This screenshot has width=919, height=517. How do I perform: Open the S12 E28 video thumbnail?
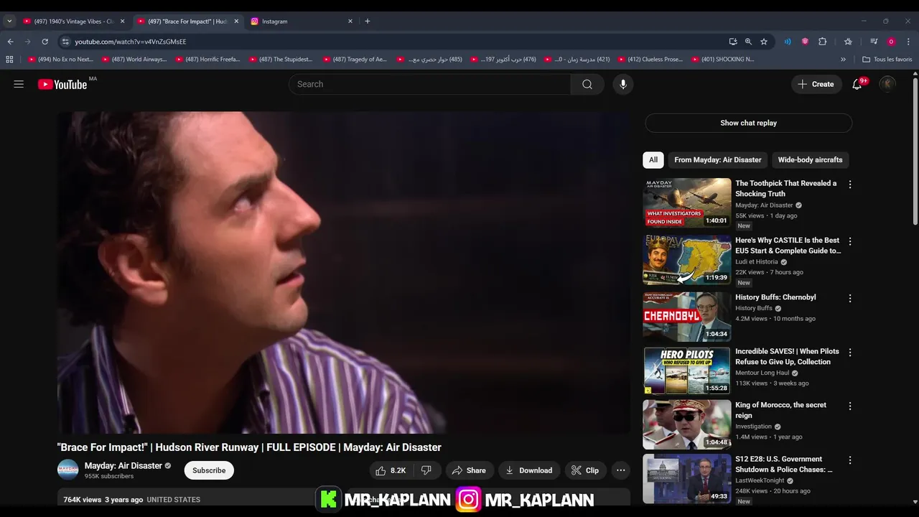point(686,478)
